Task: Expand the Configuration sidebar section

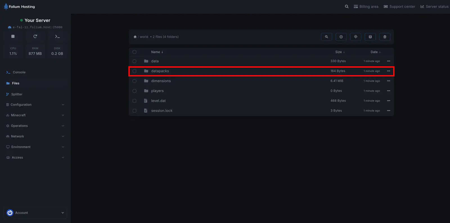Action: (35, 105)
